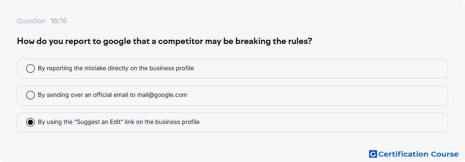Choose the mail@google.com email radio button
Viewport: 465px width, 162px height.
pyautogui.click(x=30, y=95)
